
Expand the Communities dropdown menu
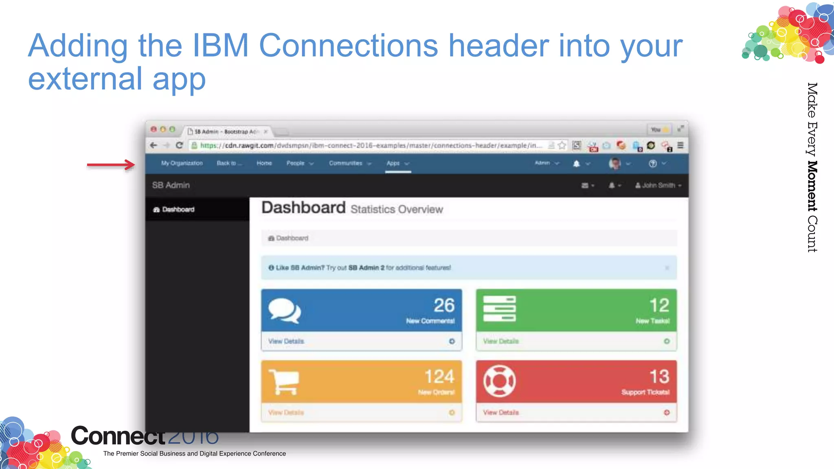[350, 163]
